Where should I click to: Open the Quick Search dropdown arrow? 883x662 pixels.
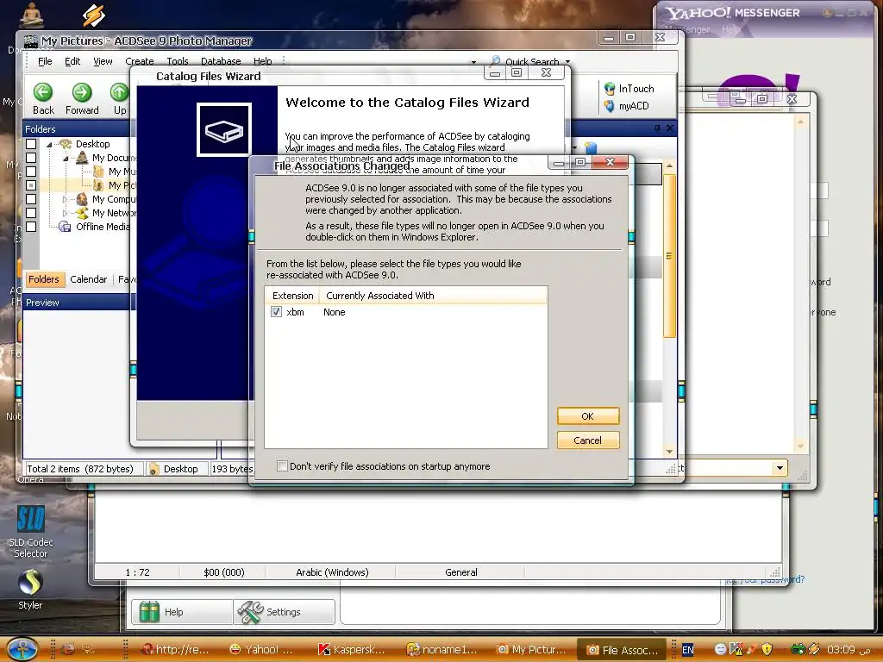[567, 61]
